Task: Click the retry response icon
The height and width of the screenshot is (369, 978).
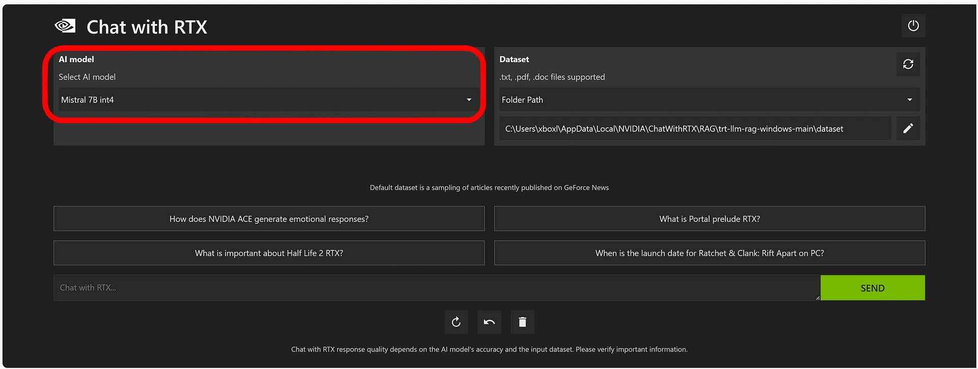Action: coord(456,322)
